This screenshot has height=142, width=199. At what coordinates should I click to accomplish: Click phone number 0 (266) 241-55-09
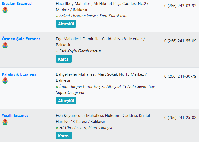tap(180, 41)
